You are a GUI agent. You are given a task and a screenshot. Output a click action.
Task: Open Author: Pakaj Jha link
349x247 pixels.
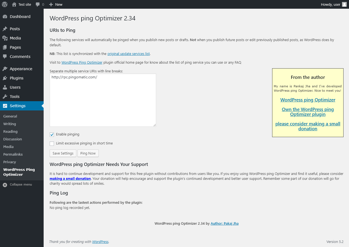pos(225,224)
